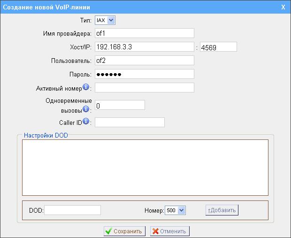The height and width of the screenshot is (238, 291).
Task: Expand the Номер dropdown showing 500
Action: tap(176, 210)
